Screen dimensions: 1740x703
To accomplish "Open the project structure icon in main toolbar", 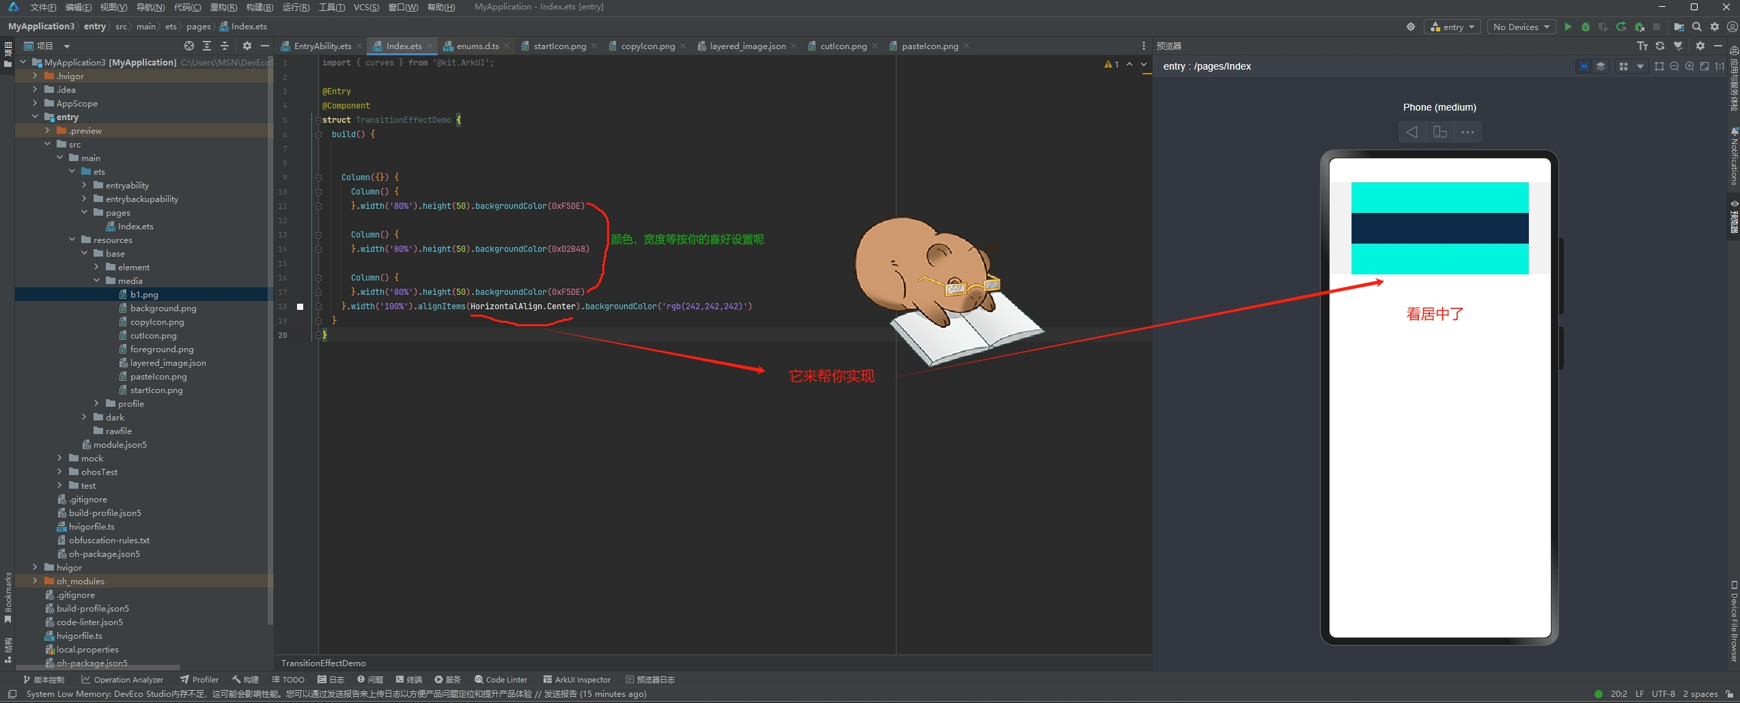I will click(x=1679, y=27).
